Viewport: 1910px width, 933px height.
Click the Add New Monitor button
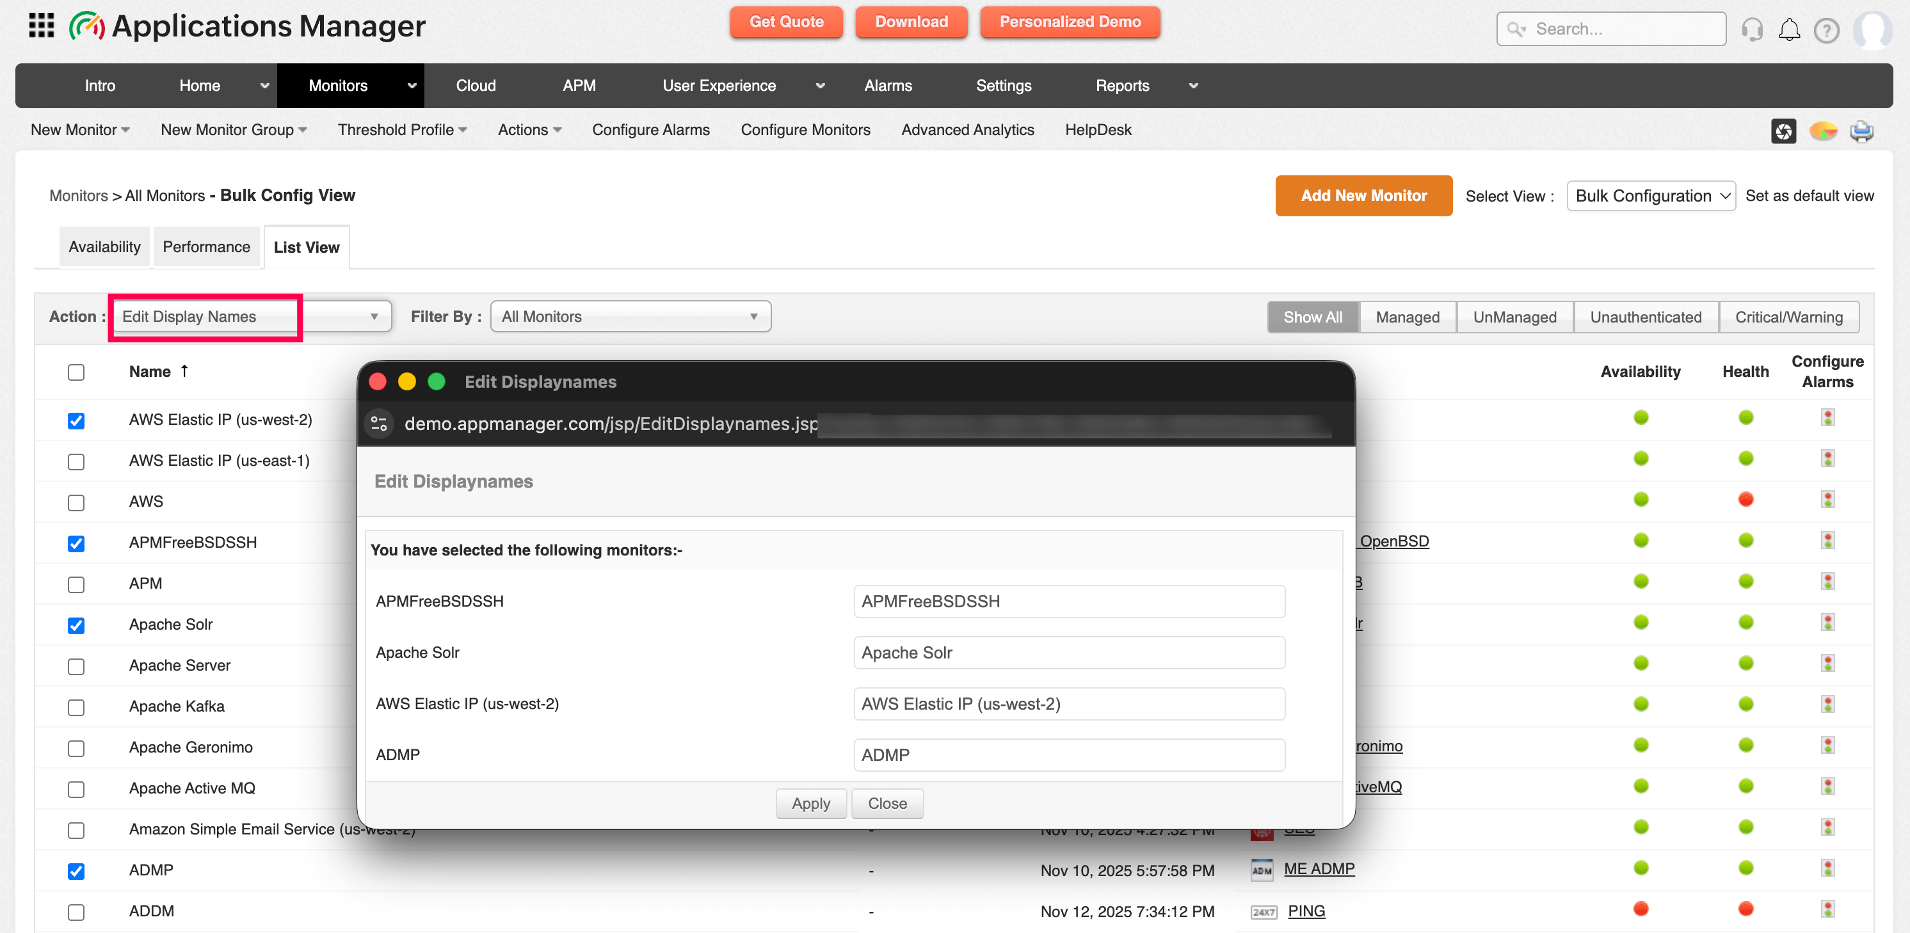1363,196
